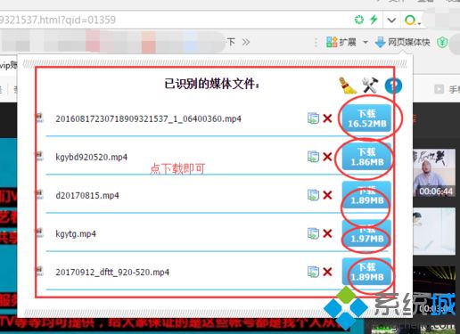Remove d20170815.mp4 with red X
460x334 pixels.
tap(327, 195)
